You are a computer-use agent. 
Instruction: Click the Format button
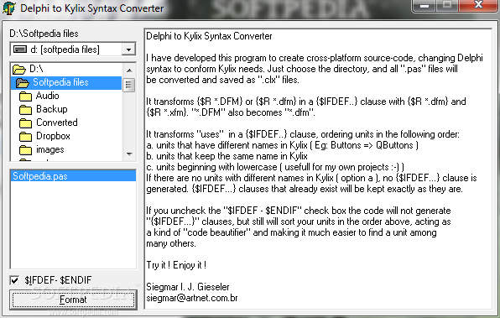(73, 300)
